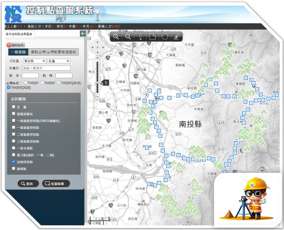
Task: Select the zoom-in magnifier tool
Action: (x=116, y=37)
